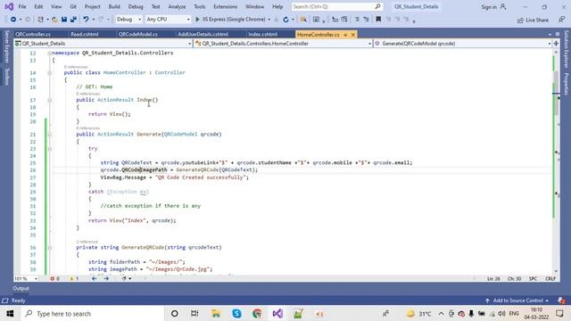Open the Toolbox side tab
Screen dimensions: 571x321
pyautogui.click(x=6, y=76)
